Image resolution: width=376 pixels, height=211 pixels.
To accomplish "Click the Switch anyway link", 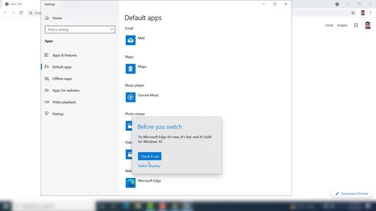I will click(149, 166).
